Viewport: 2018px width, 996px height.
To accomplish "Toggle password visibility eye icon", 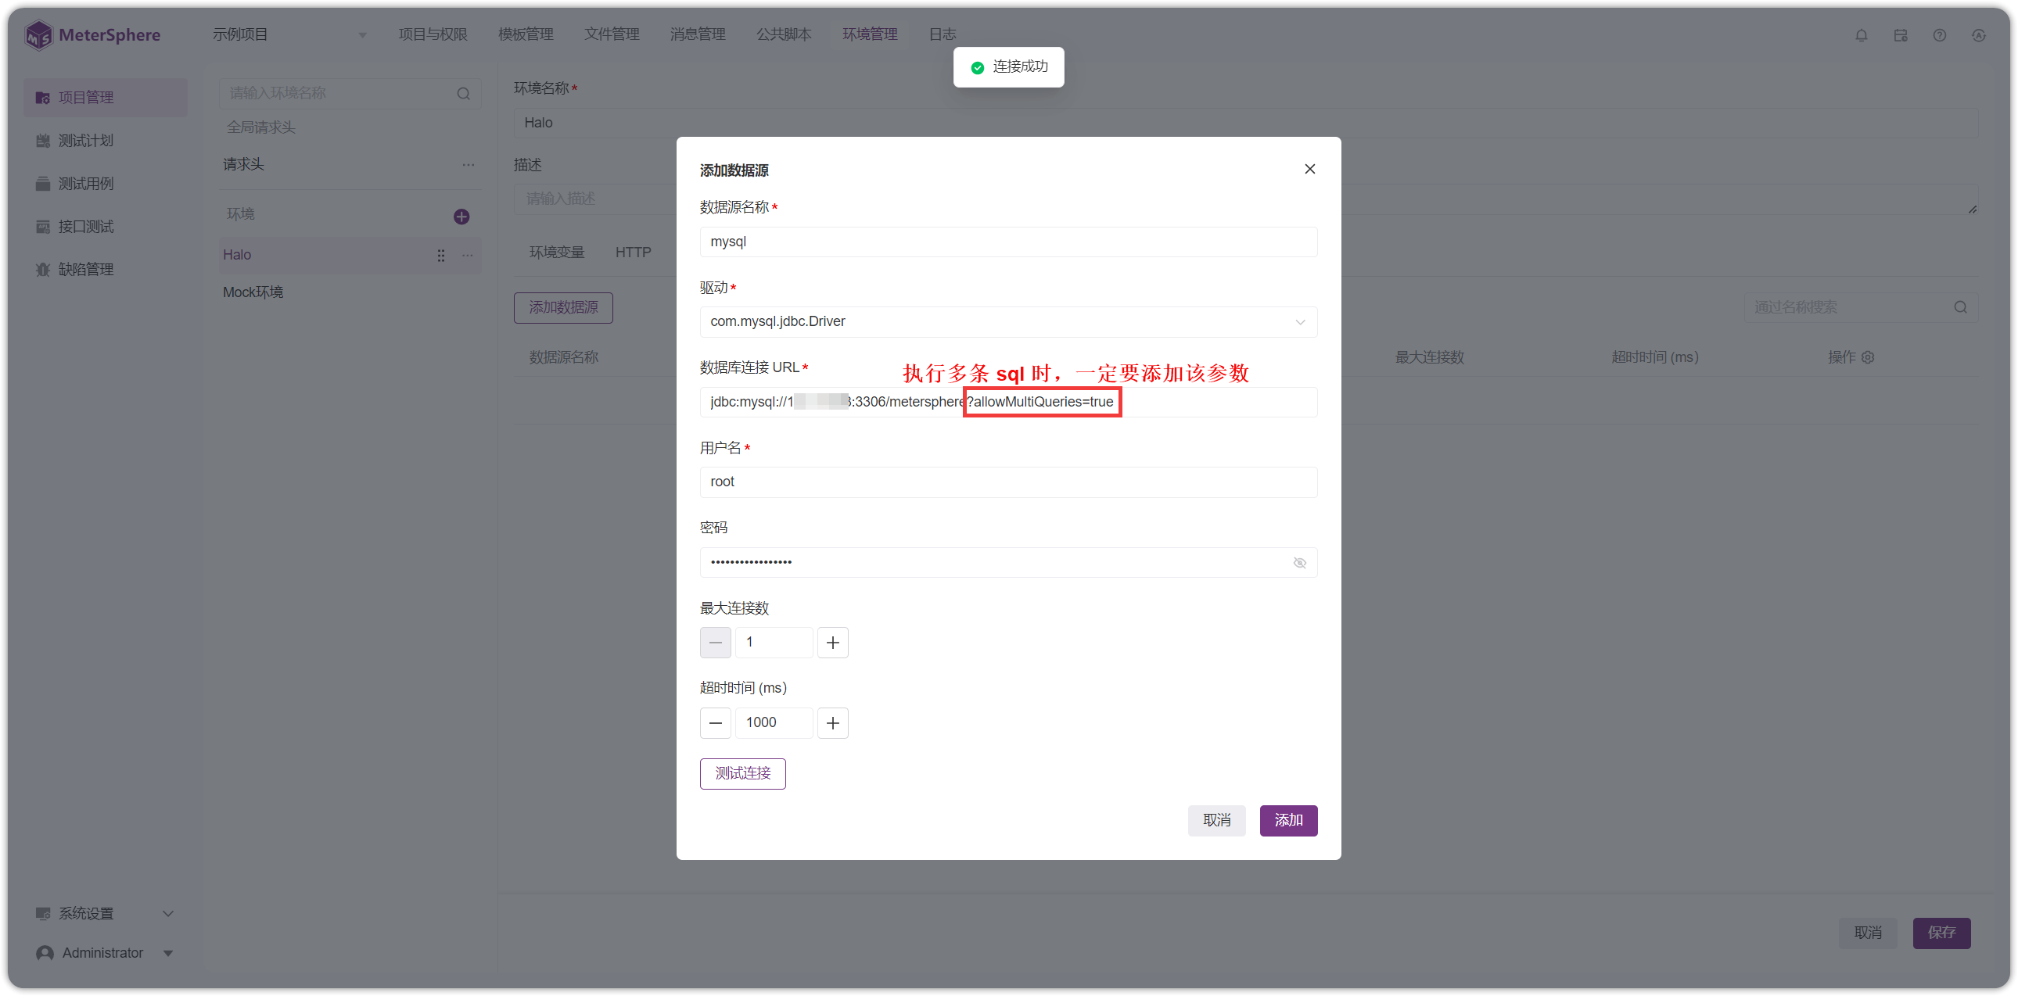I will click(x=1300, y=563).
